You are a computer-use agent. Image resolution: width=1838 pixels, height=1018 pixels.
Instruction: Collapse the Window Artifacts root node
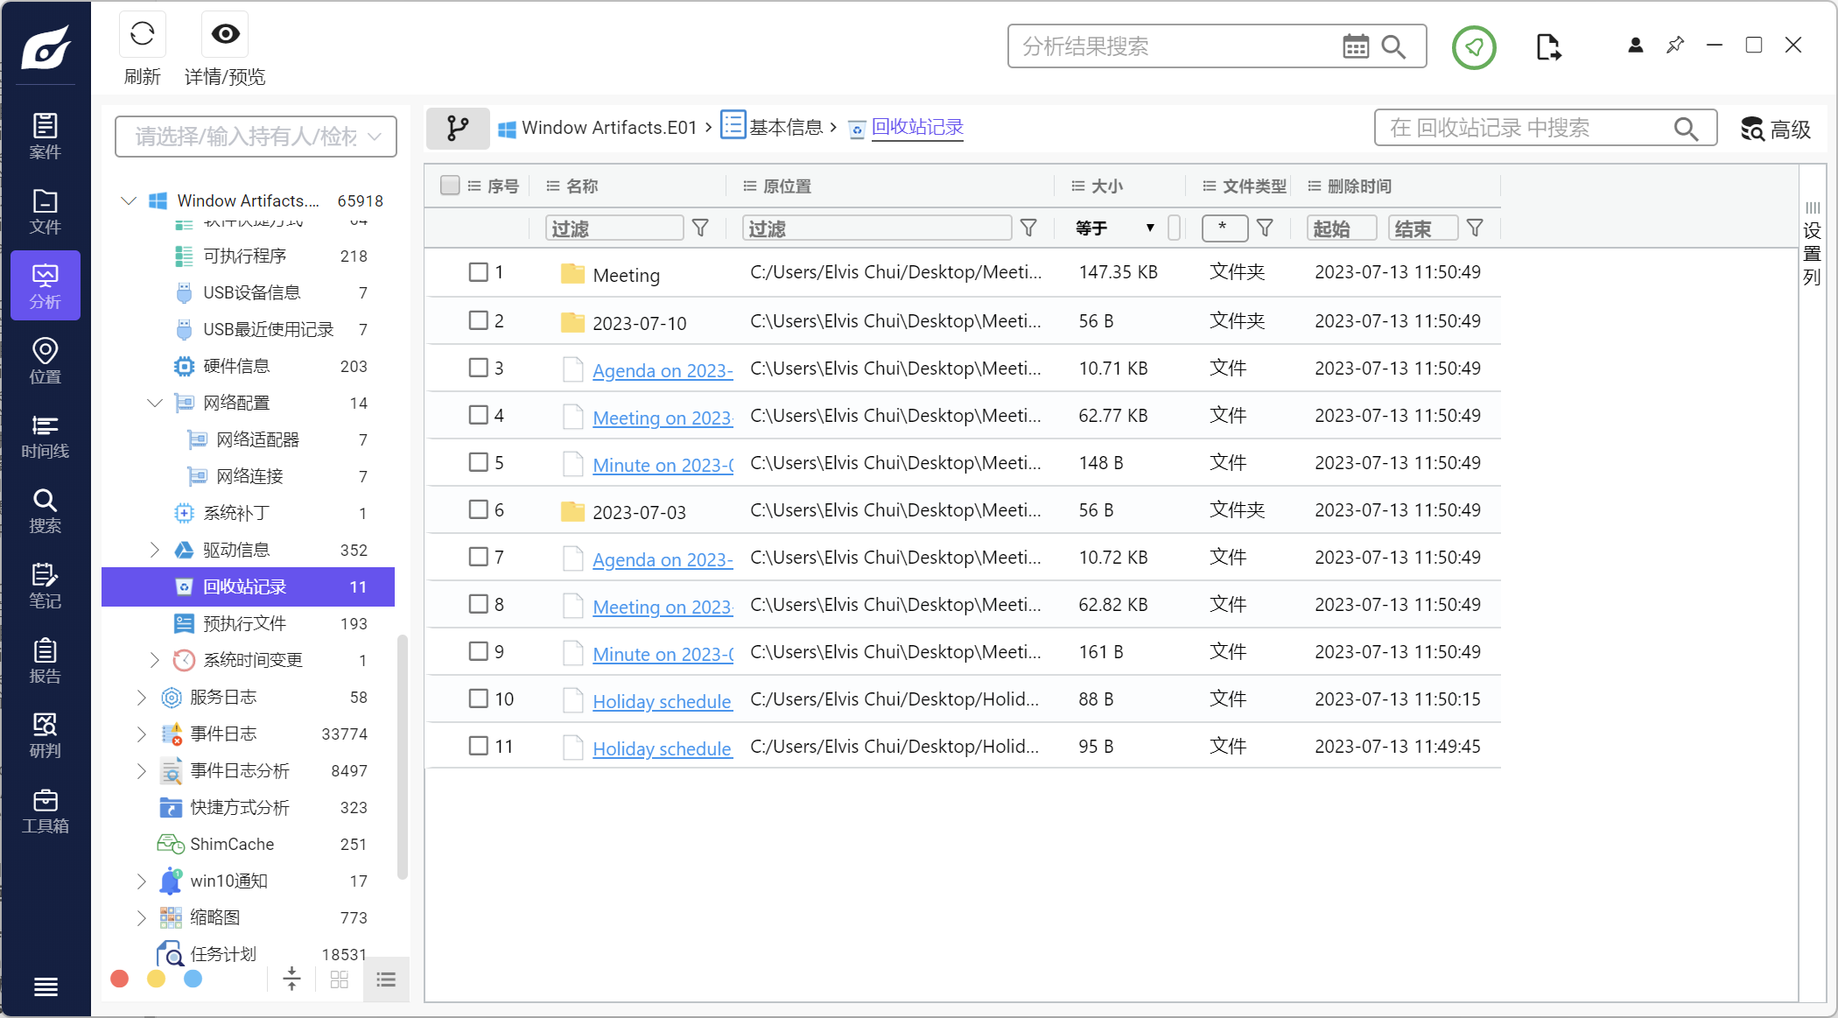129,200
